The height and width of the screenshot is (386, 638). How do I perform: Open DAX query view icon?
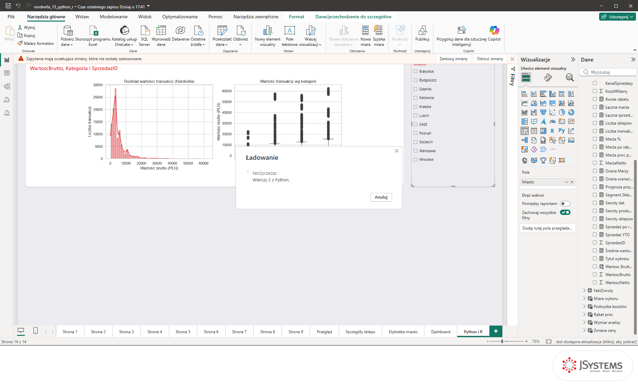[7, 100]
